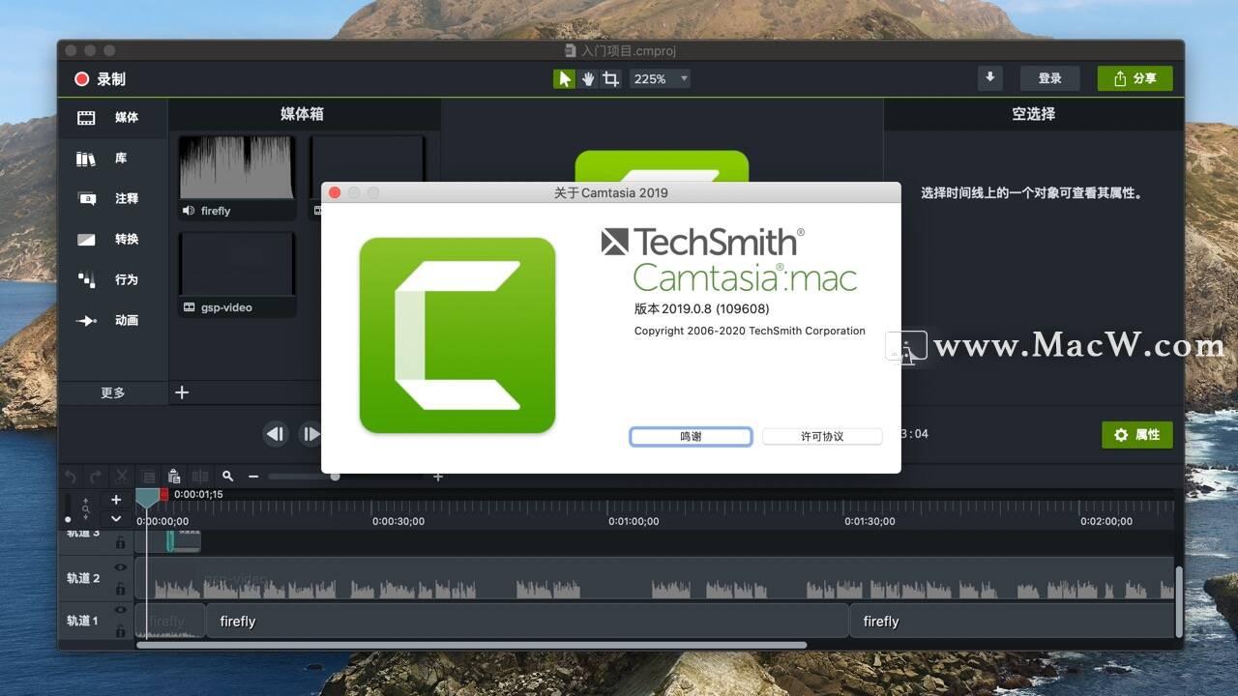Open the 属性 properties panel
This screenshot has width=1238, height=696.
coord(1137,435)
